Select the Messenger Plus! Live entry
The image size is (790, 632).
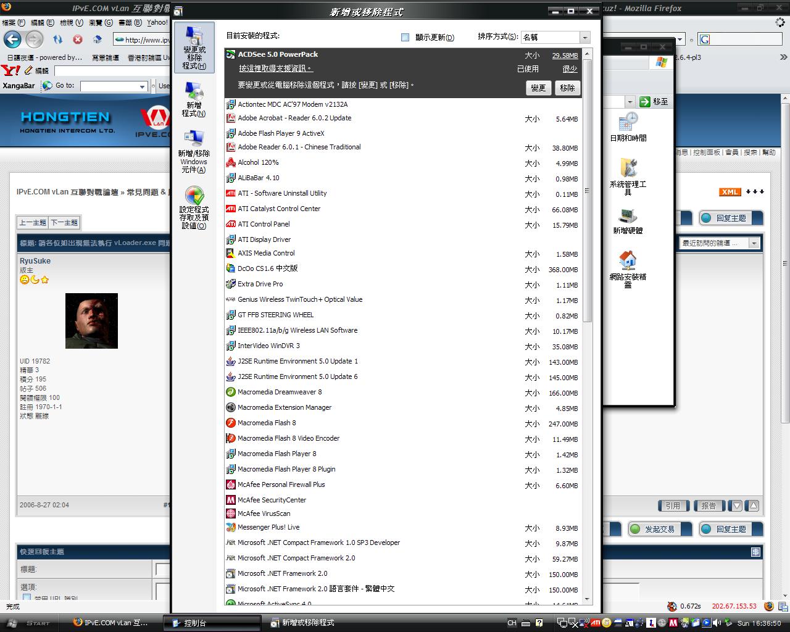[402, 528]
